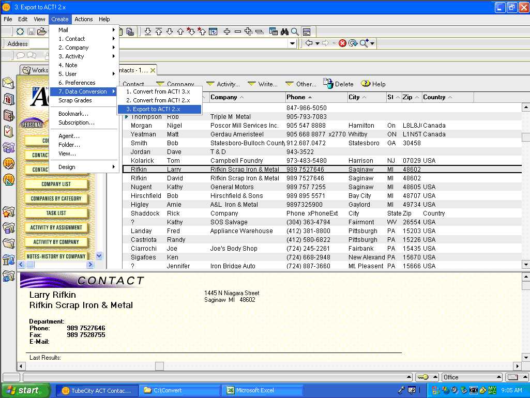Click the Excel icon on taskbar
The image size is (530, 398).
(231, 390)
